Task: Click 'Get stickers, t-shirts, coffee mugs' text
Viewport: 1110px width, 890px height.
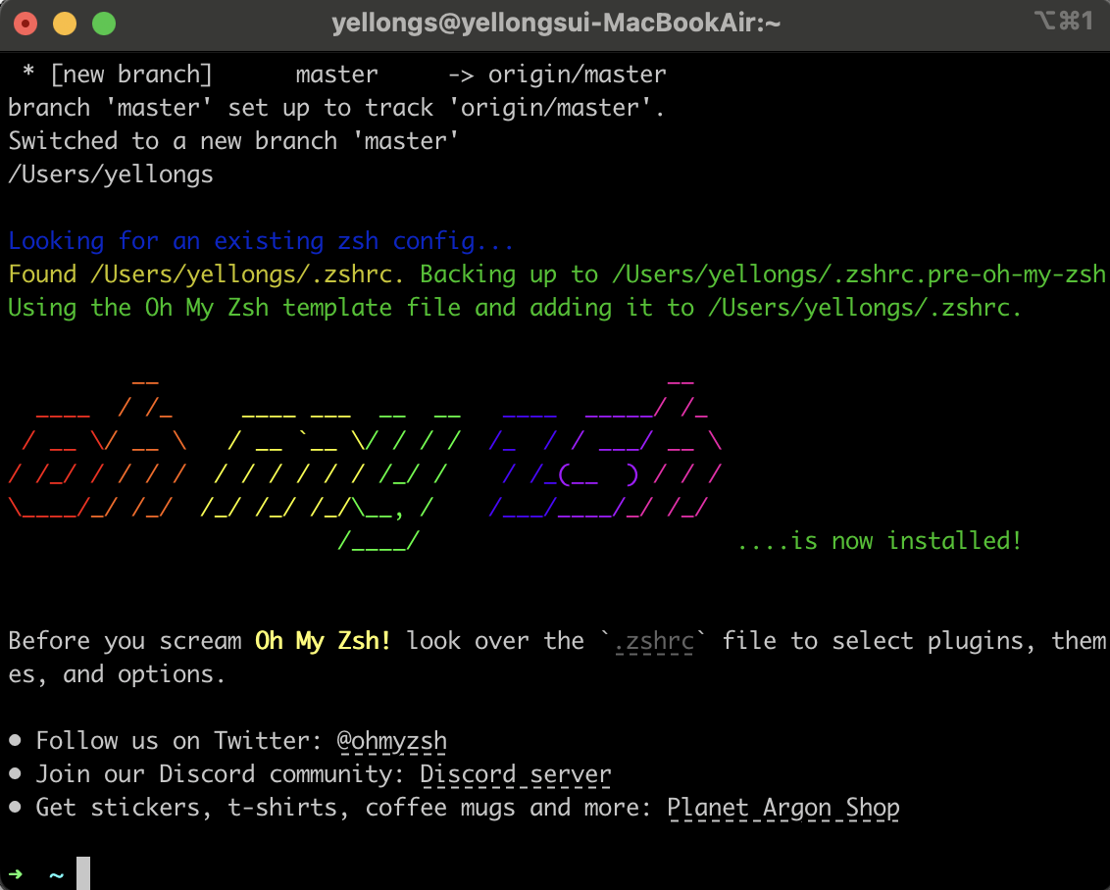Action: pyautogui.click(x=276, y=808)
